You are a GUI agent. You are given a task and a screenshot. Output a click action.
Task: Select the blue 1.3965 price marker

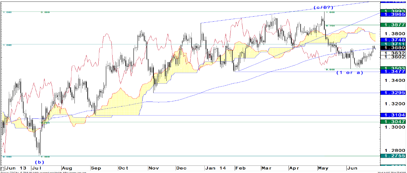click(x=393, y=14)
